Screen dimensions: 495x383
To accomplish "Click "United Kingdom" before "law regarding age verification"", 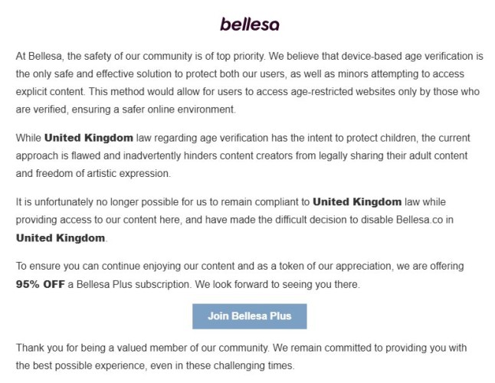I will tap(87, 138).
